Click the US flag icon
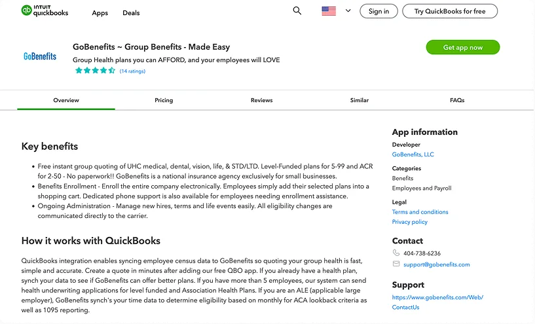 click(329, 11)
